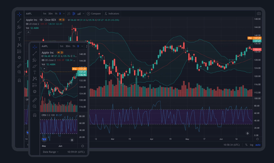This screenshot has height=163, width=274.
Task: Toggle the percent scale option
Action: (x=246, y=145)
